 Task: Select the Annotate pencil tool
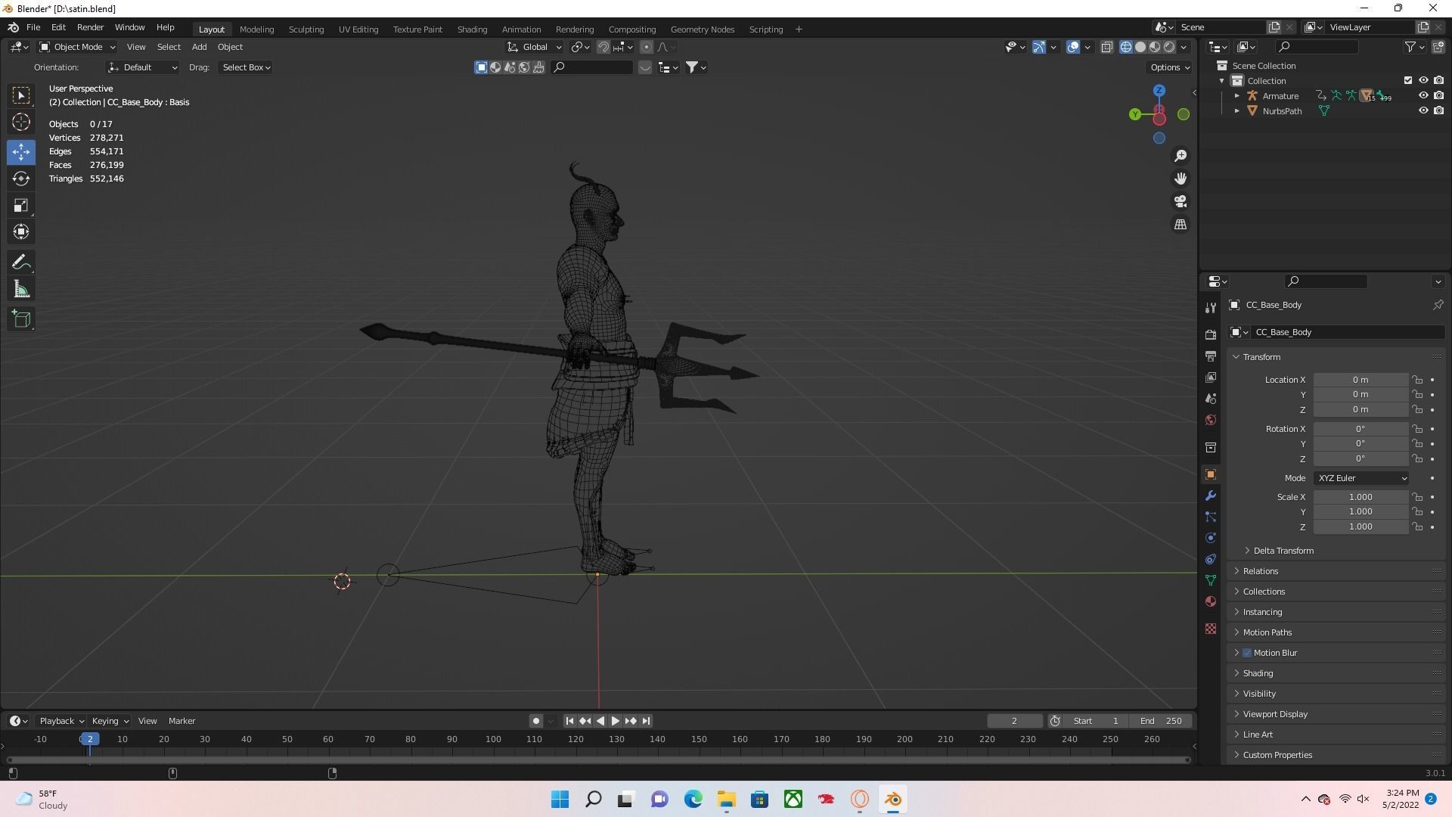[x=21, y=262]
